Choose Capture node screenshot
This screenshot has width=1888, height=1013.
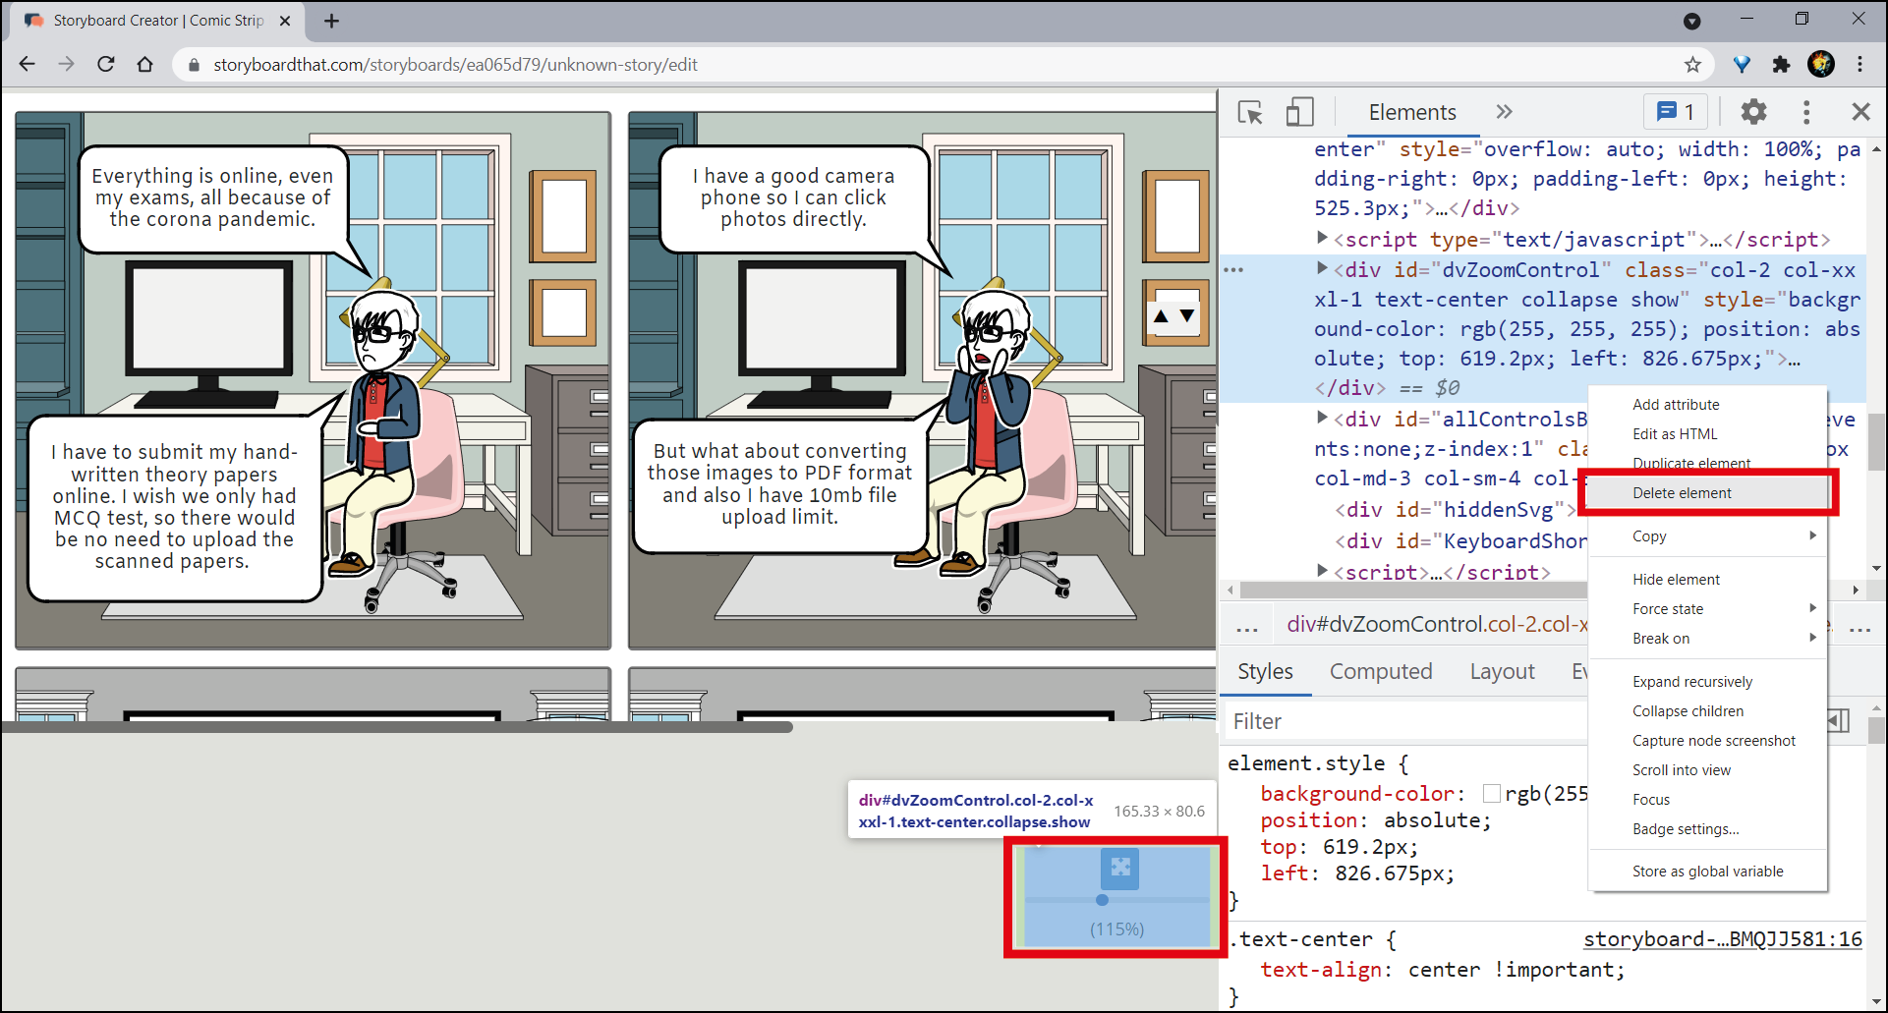pos(1713,741)
